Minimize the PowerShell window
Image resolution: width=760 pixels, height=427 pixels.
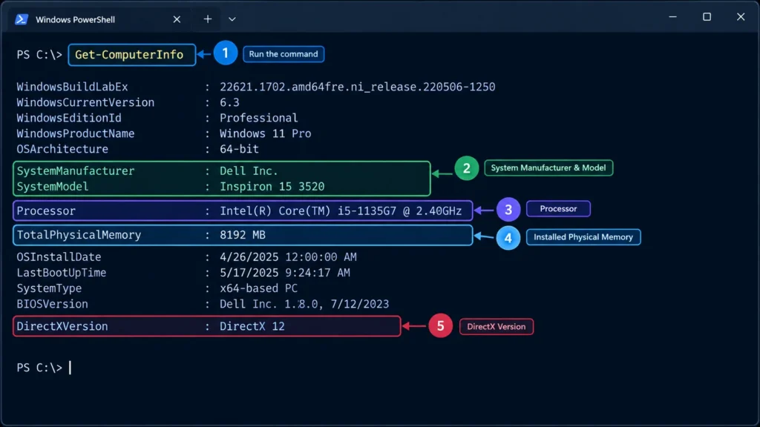tap(672, 17)
